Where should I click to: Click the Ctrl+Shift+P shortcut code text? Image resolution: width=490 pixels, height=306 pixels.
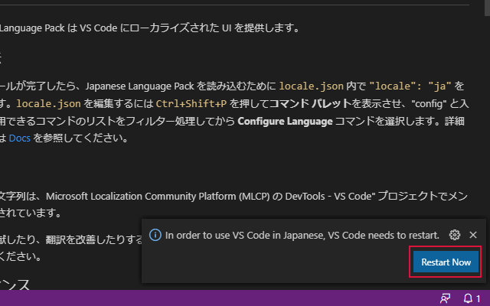191,103
